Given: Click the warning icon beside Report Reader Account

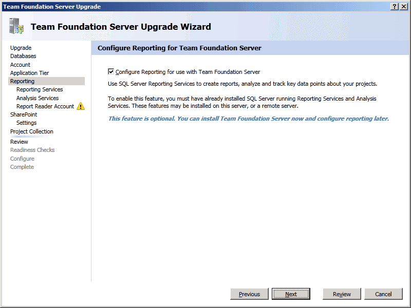Looking at the screenshot, I should pyautogui.click(x=81, y=107).
